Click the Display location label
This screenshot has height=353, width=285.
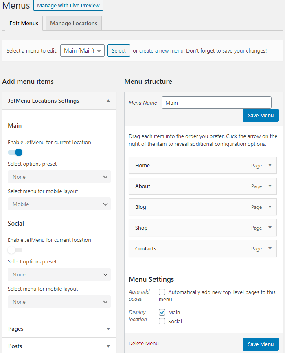click(x=138, y=316)
